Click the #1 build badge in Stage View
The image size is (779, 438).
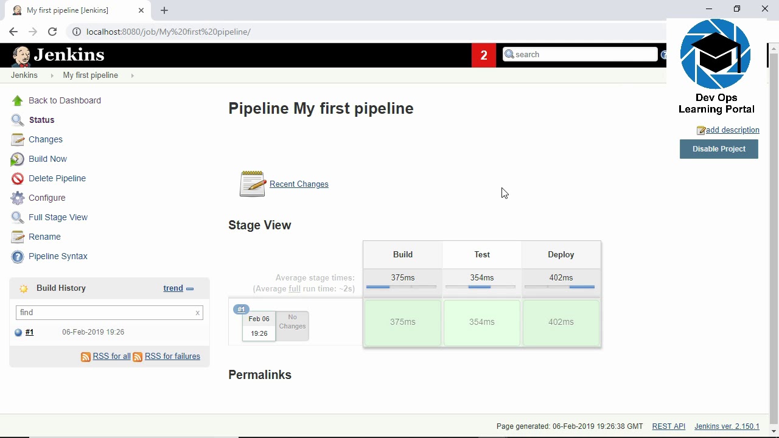click(x=241, y=310)
